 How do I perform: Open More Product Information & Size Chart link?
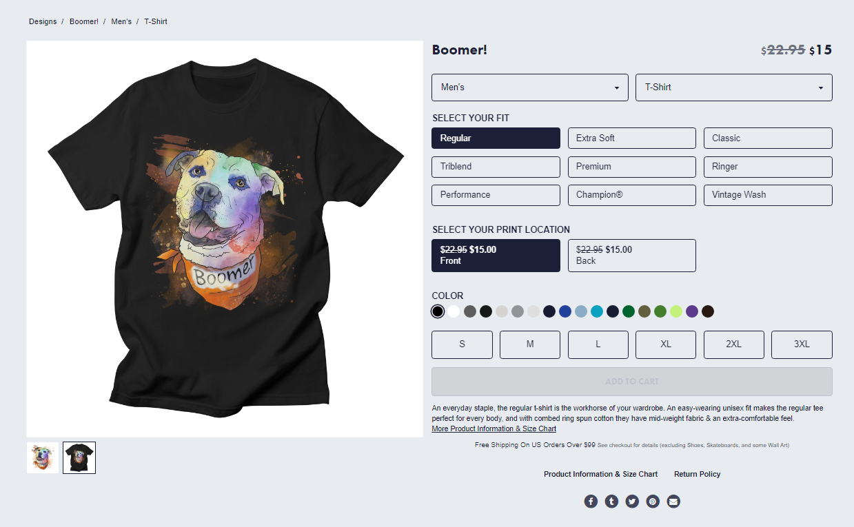coord(494,428)
